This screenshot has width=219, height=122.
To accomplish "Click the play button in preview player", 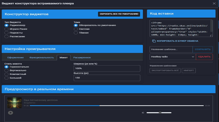I will pos(10,113).
